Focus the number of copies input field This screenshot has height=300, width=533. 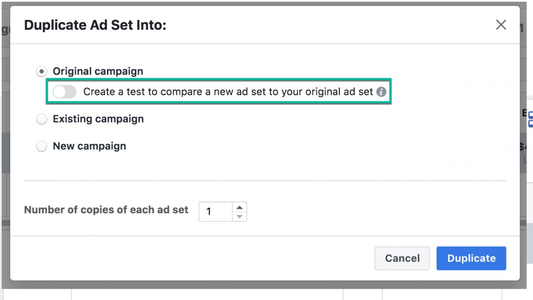click(216, 212)
